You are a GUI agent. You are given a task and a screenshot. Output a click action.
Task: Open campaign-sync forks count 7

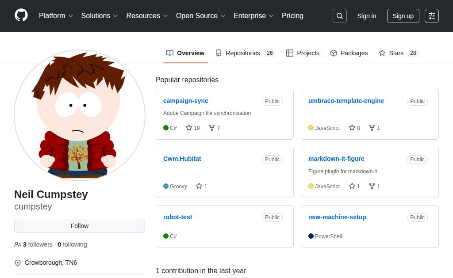click(x=215, y=128)
